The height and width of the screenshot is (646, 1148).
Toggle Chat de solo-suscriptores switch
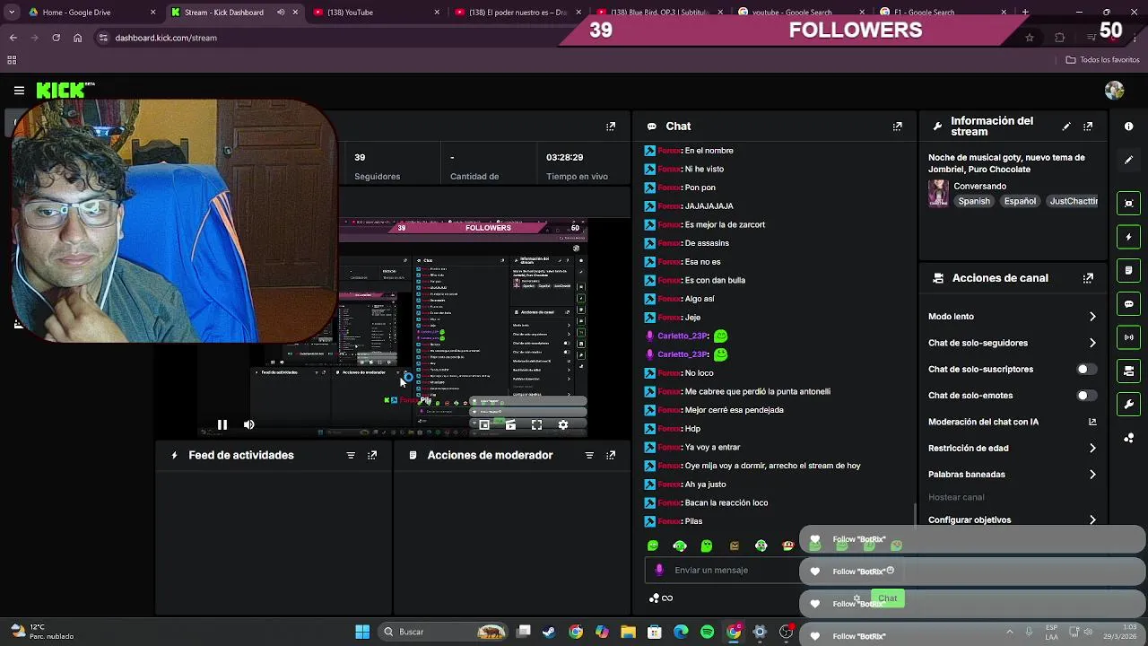(1085, 369)
